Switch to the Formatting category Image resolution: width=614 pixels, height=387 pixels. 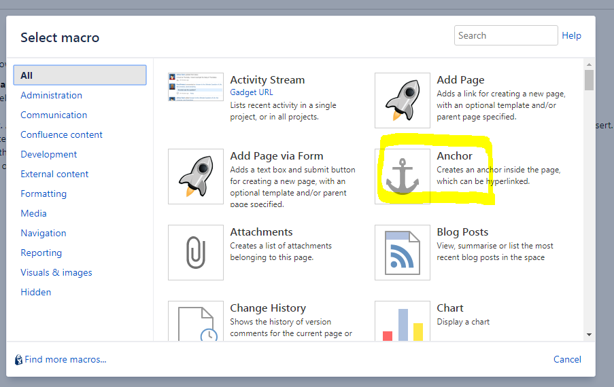[x=44, y=193]
